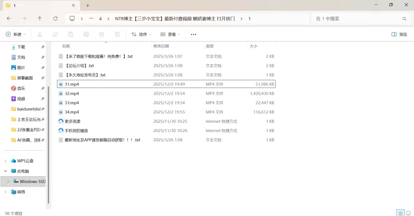Open the three-dots more options menu
Screen dimensions: 414x216
coord(194,35)
